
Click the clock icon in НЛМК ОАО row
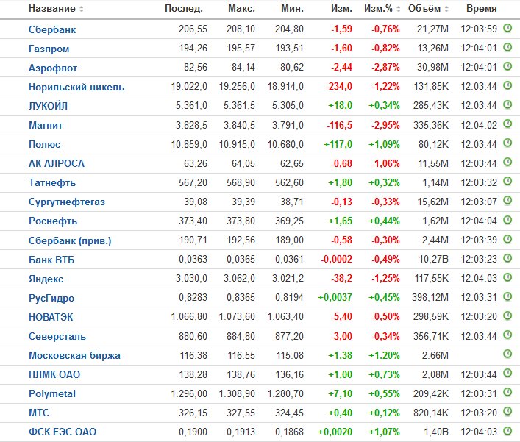pyautogui.click(x=507, y=374)
